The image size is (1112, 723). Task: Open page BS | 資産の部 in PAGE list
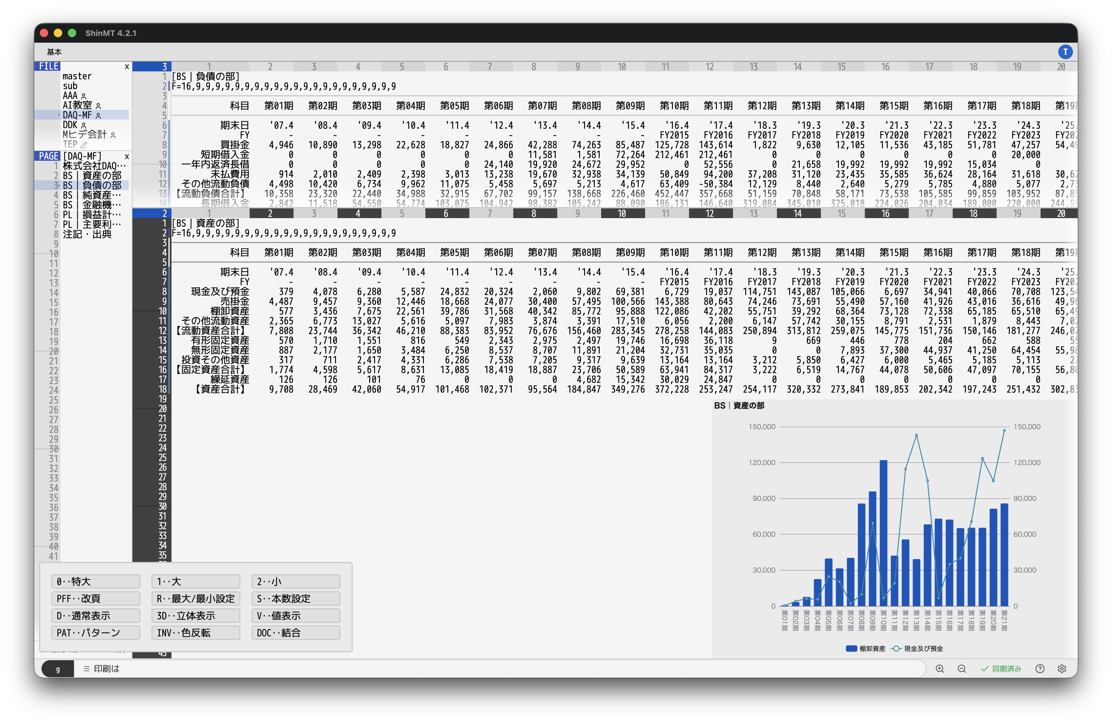click(92, 176)
